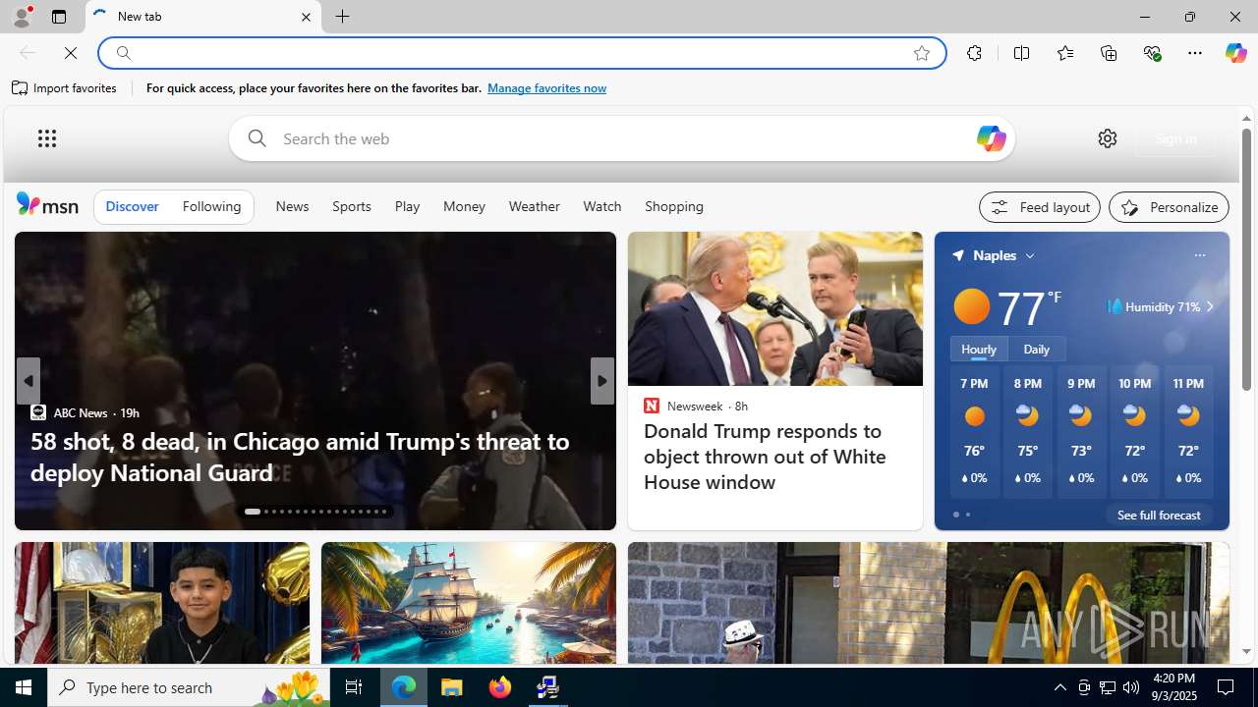Click the Sign in button

pyautogui.click(x=1175, y=138)
